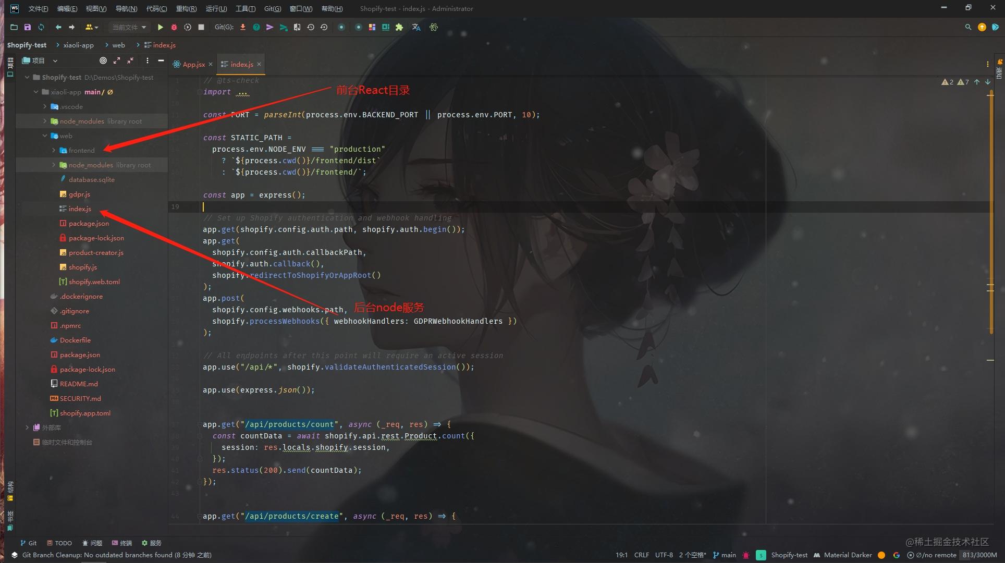Click the main branch widget in the status bar
1005x563 pixels.
coord(725,555)
